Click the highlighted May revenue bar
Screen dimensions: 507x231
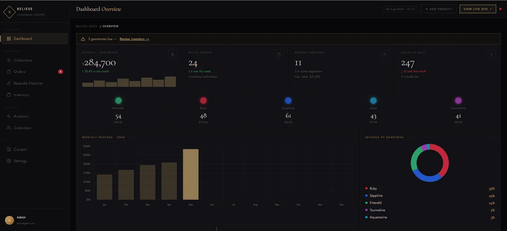click(x=191, y=174)
